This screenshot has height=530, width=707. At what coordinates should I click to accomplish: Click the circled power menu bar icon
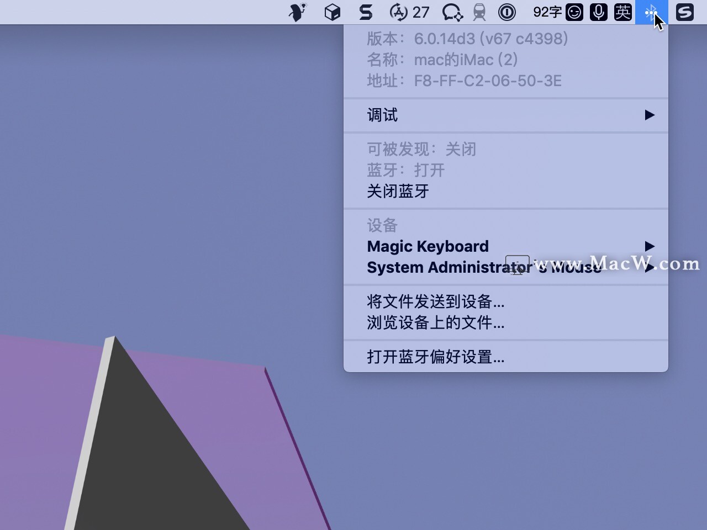tap(506, 12)
